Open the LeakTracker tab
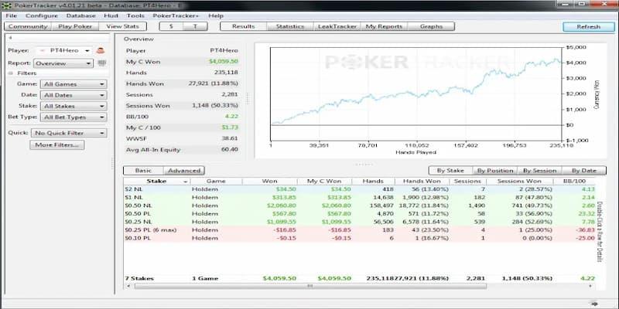This screenshot has width=619, height=309. tap(337, 26)
